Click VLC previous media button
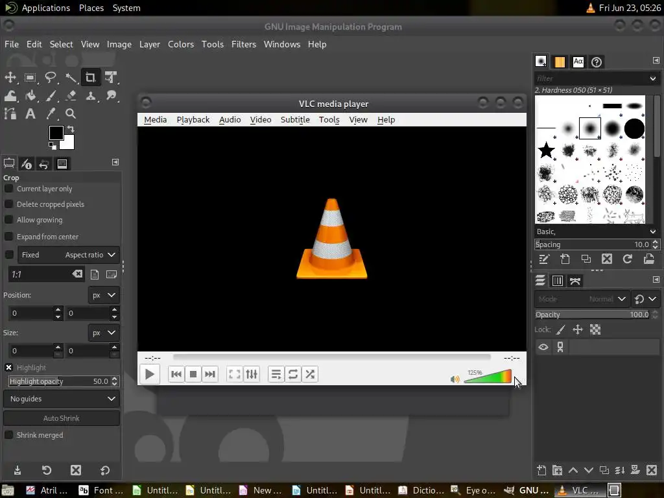The image size is (664, 498). pos(176,374)
